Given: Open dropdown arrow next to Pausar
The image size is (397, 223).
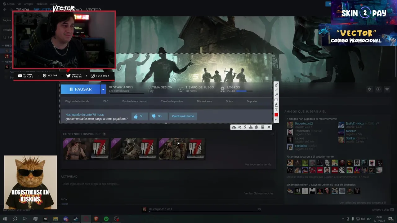Looking at the screenshot, I should [103, 89].
